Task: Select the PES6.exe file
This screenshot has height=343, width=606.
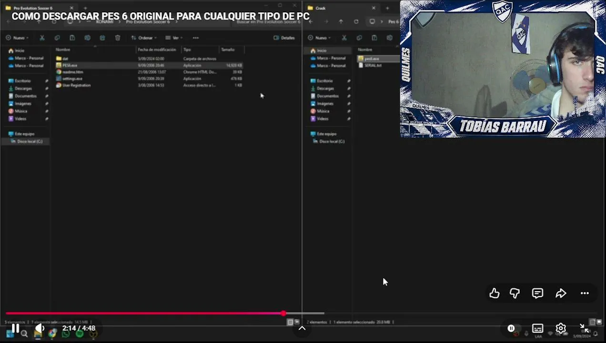Action: [x=149, y=65]
